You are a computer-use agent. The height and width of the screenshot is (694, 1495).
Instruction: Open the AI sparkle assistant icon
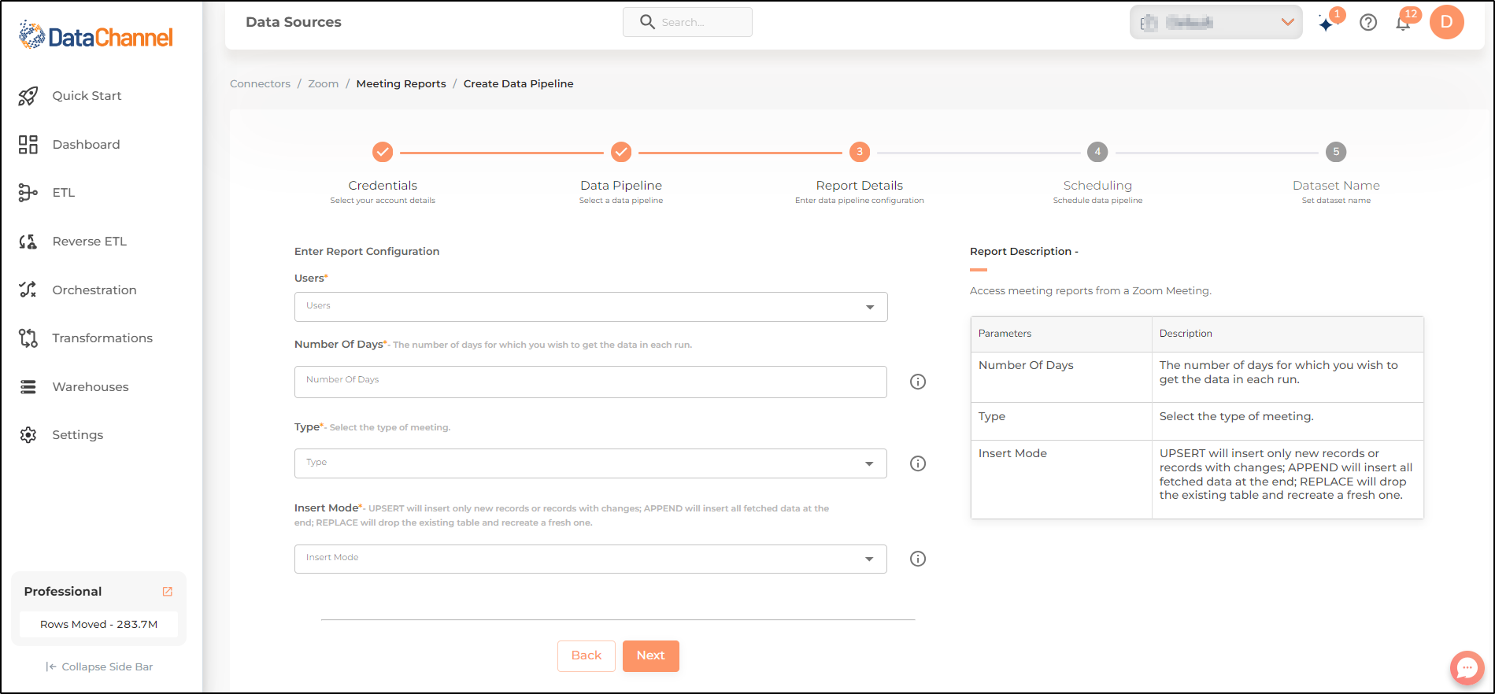pyautogui.click(x=1327, y=24)
